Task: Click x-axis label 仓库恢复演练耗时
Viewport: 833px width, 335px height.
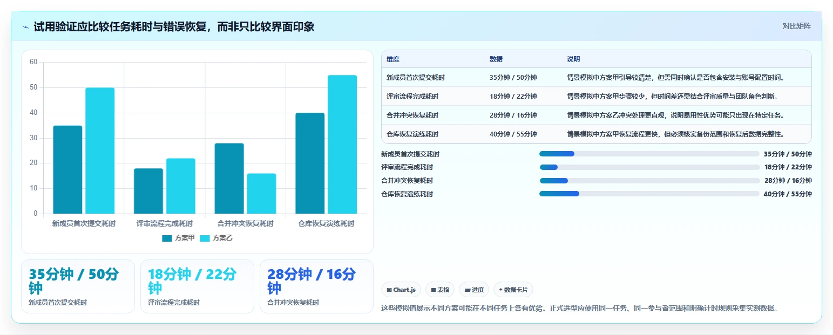Action: click(326, 223)
